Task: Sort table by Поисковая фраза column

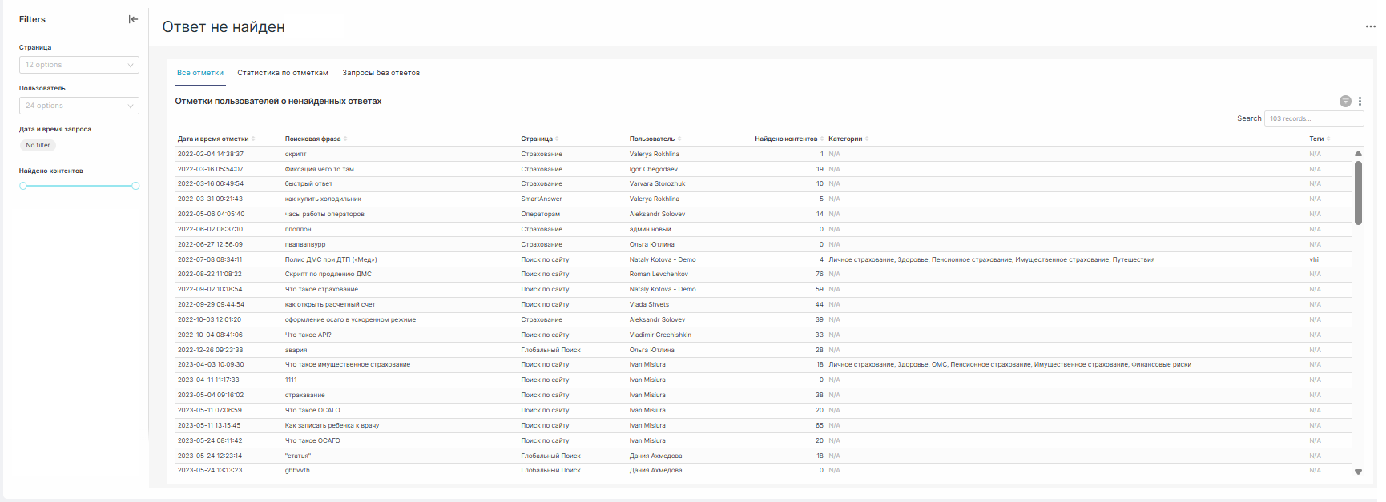Action: [x=313, y=139]
